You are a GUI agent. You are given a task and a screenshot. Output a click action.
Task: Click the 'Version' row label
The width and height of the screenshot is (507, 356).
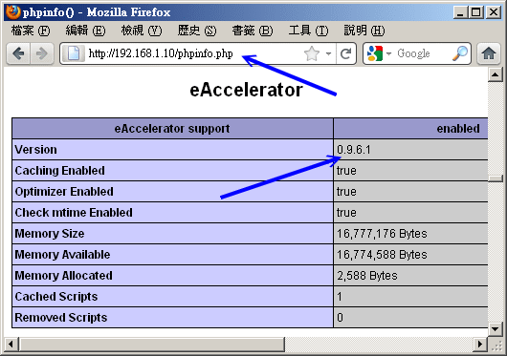click(x=36, y=150)
